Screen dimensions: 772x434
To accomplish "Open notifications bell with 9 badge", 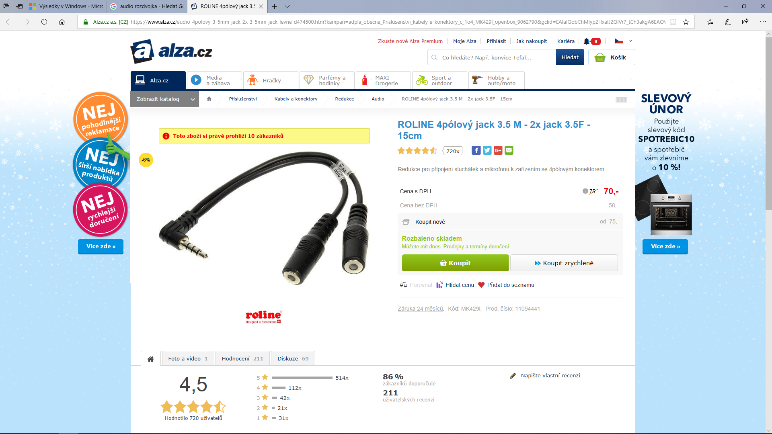I will click(592, 41).
